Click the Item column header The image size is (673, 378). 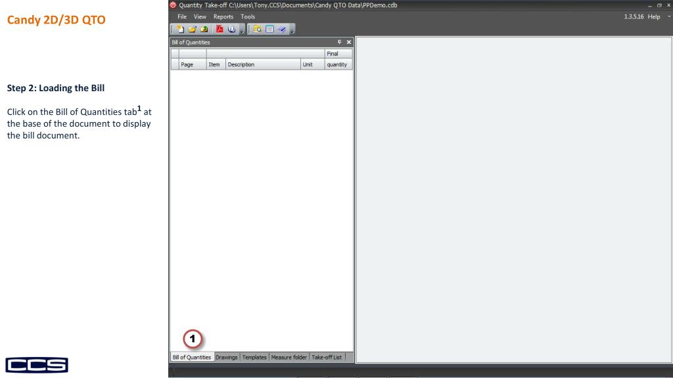(x=216, y=64)
